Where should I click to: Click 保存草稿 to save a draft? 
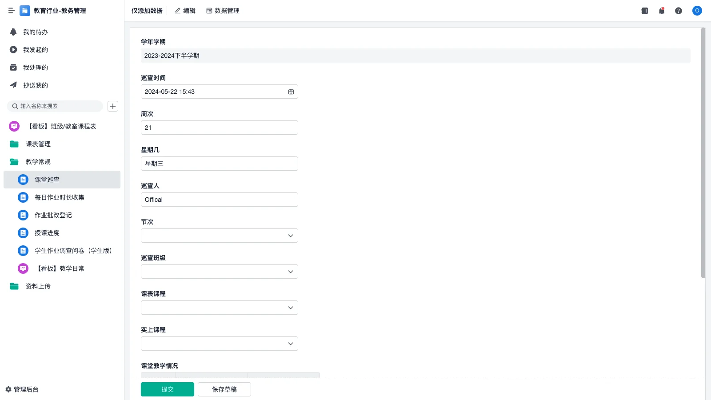pyautogui.click(x=224, y=389)
